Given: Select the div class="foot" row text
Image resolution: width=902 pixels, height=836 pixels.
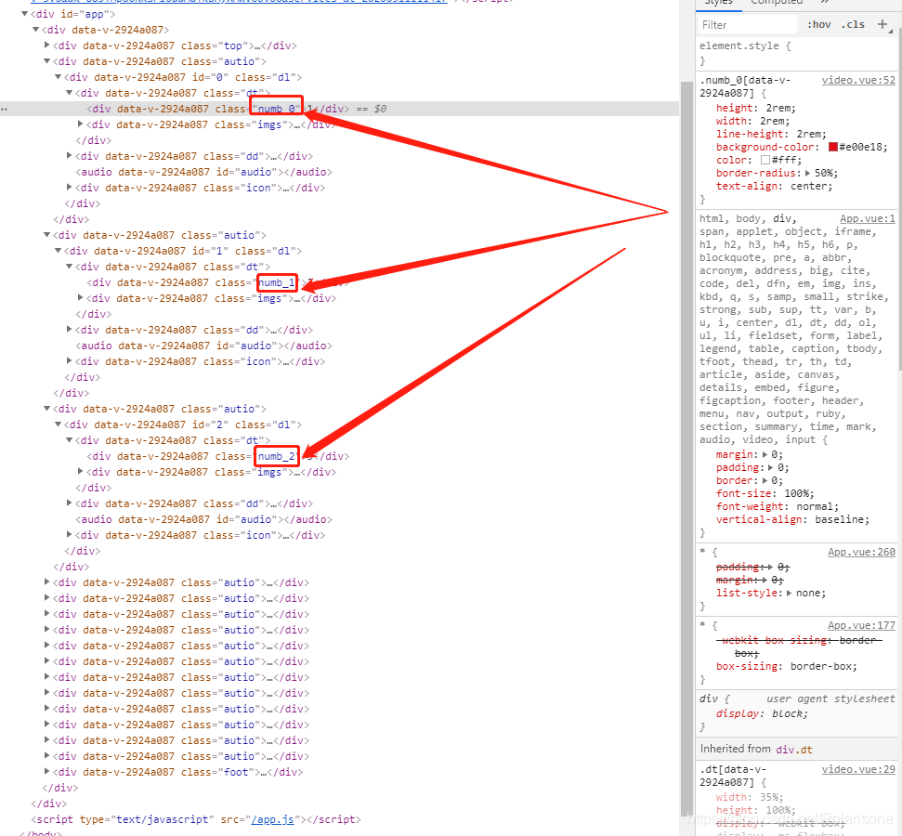Looking at the screenshot, I should pos(177,772).
